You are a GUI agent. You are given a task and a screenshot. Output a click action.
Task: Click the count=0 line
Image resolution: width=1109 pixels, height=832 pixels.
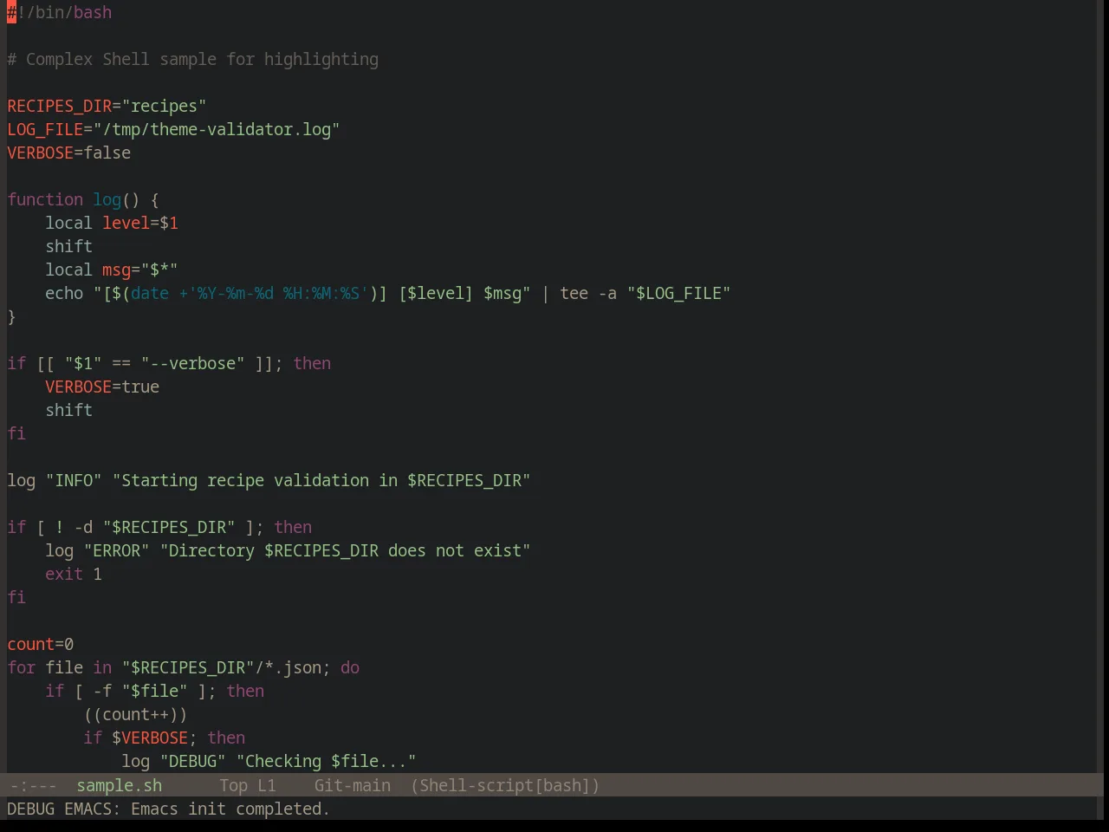41,644
